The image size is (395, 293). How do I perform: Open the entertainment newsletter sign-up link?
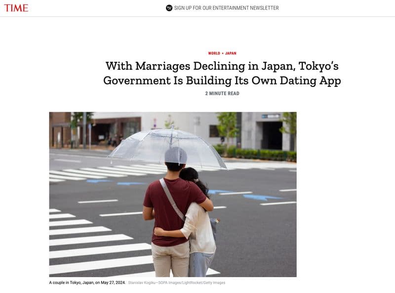pyautogui.click(x=226, y=8)
